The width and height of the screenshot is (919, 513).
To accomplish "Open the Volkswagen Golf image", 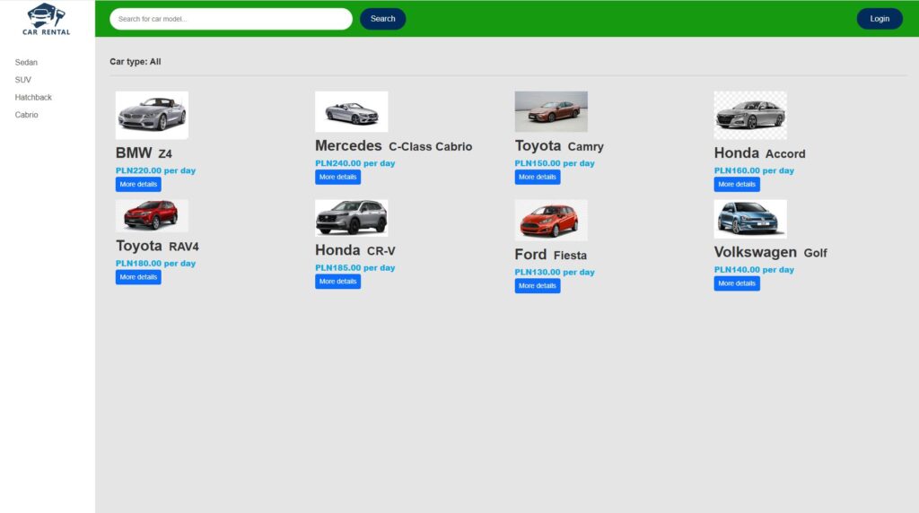I will (x=750, y=219).
